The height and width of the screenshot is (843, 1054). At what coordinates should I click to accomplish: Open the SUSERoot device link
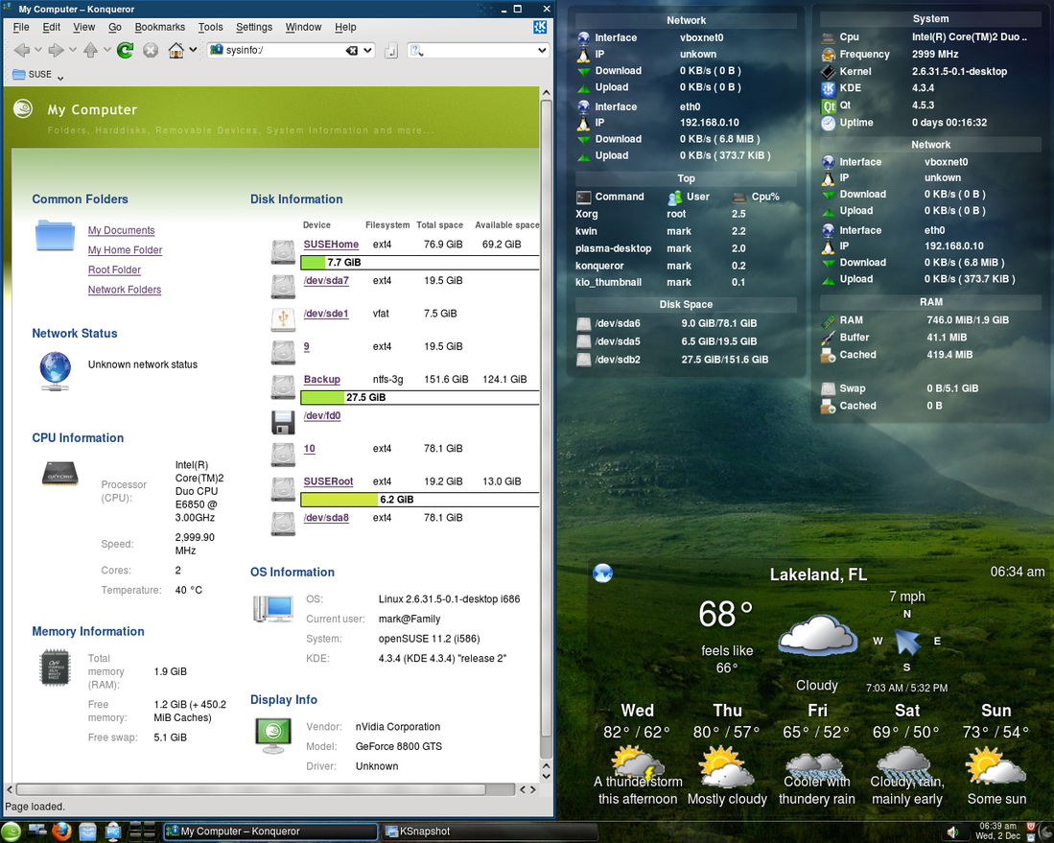328,482
